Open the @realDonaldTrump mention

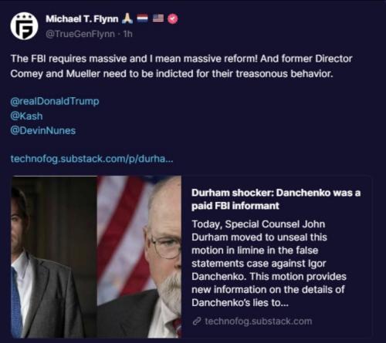coord(55,101)
